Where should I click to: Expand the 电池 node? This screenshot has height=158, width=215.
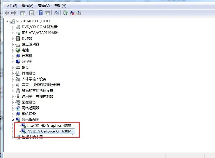(x=13, y=50)
